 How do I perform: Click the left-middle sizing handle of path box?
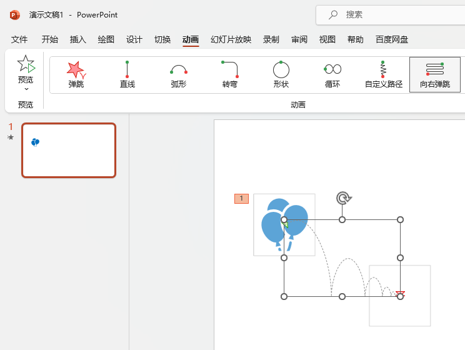click(x=284, y=257)
